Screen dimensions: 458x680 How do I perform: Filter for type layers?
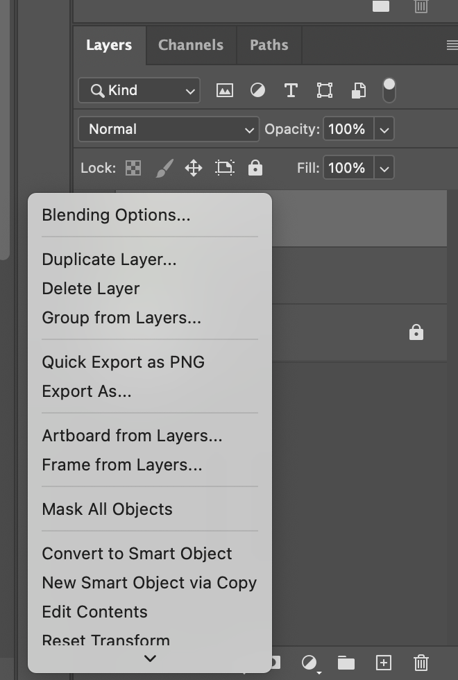pyautogui.click(x=290, y=90)
